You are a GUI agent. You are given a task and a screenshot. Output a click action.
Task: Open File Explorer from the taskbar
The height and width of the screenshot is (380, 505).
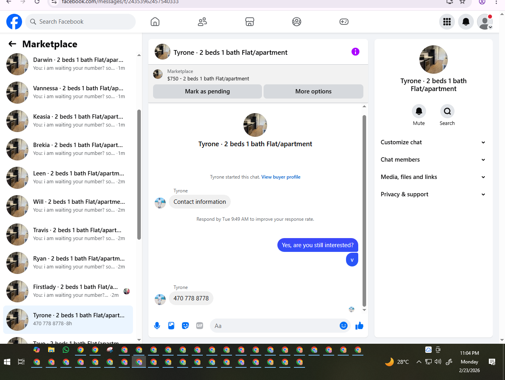click(x=51, y=350)
